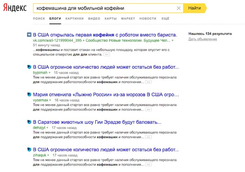Screen dimensions: 245x172
Task: Click the blog icon beside the В Саратове result
Action: (x=29, y=122)
